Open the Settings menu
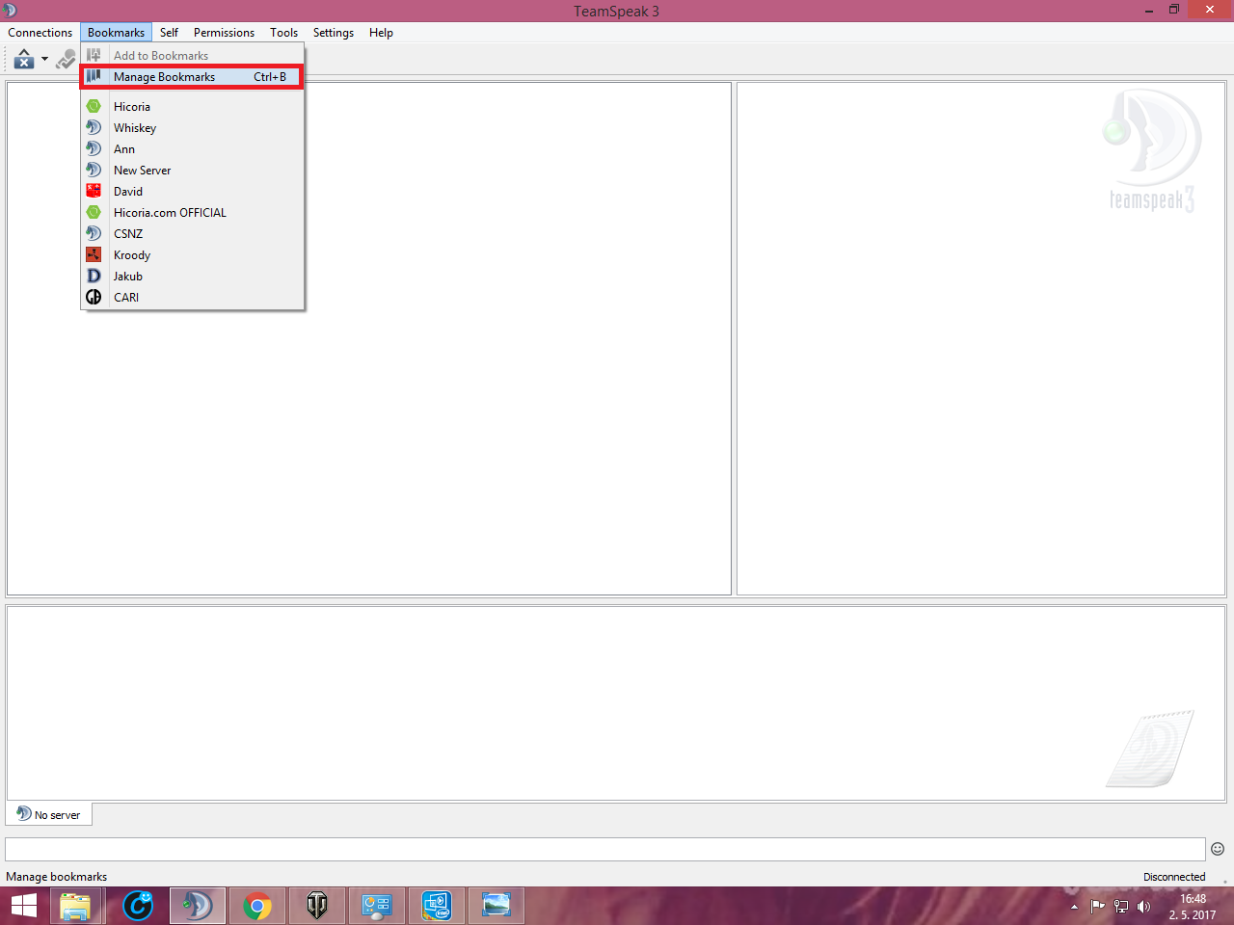Screen dimensions: 1234x925 click(334, 33)
